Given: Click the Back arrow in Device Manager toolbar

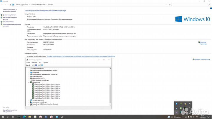Looking at the screenshot, I should 27,65.
